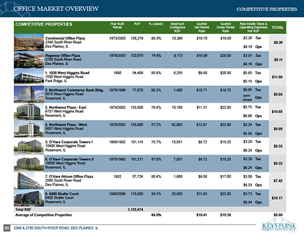The height and width of the screenshot is (235, 304).
Task: Click the 'Average of Competitive Properties' row label
Action: [44, 215]
